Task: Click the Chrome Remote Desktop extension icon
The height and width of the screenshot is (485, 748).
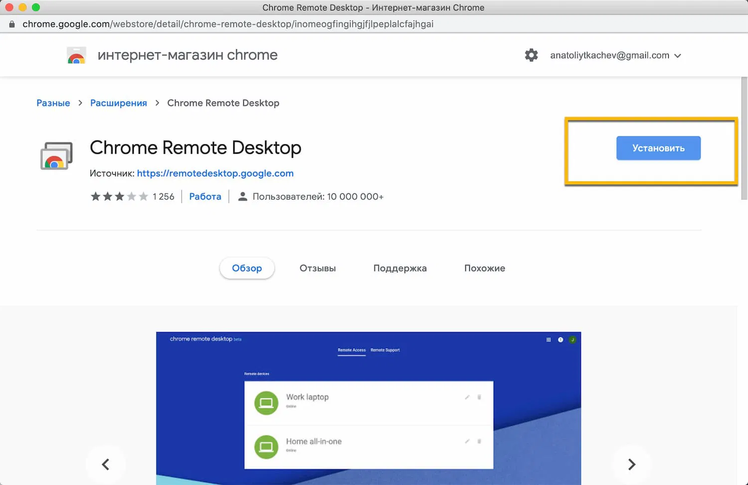Action: (x=56, y=155)
